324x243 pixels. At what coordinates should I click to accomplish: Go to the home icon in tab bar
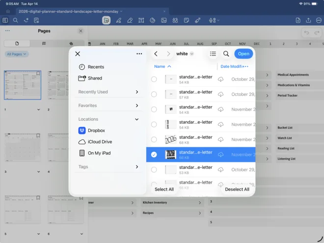8,11
